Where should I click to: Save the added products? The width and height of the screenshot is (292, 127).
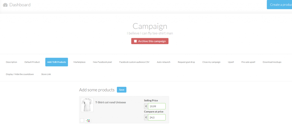click(x=121, y=90)
